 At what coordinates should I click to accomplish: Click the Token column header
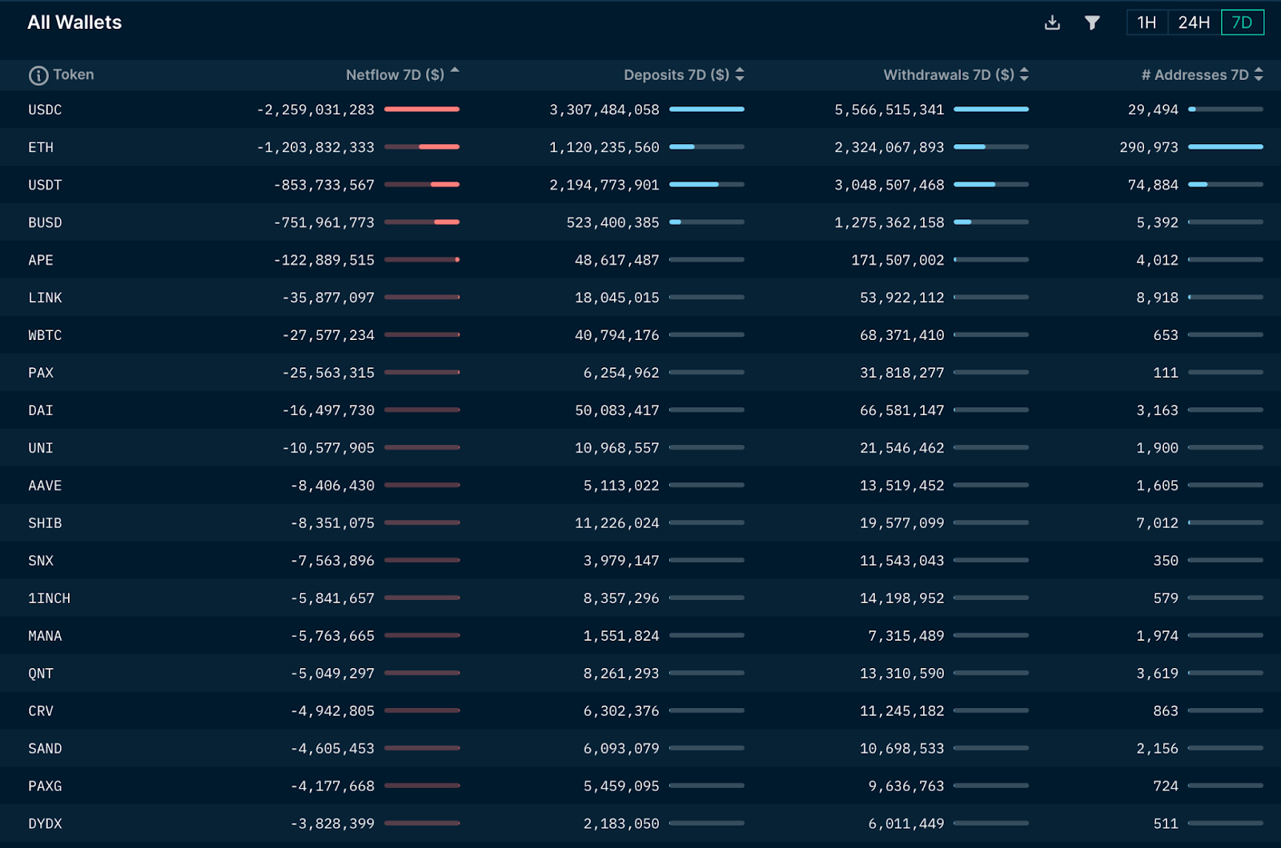click(x=74, y=74)
